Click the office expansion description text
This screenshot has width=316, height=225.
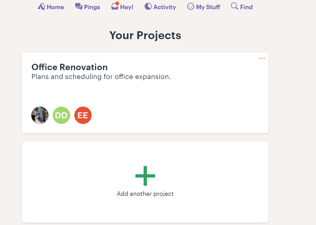[x=101, y=77]
